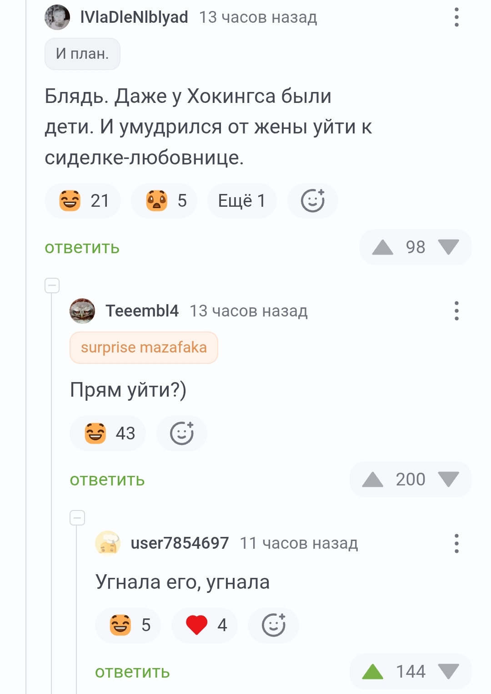Open the 'И план.' tag label
The width and height of the screenshot is (491, 694).
point(82,54)
